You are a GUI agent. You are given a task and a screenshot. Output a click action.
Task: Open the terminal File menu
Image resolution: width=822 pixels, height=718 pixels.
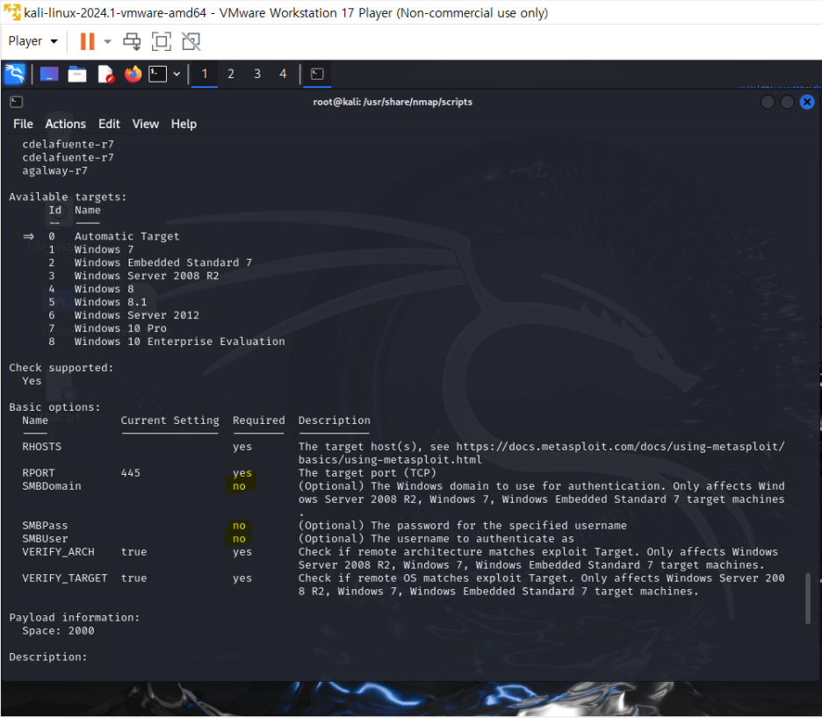click(23, 124)
